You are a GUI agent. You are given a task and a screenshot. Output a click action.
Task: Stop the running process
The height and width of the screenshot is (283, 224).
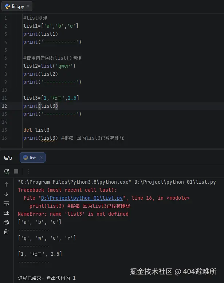point(16,171)
